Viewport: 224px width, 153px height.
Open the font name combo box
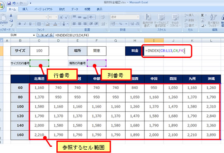(x=32, y=17)
